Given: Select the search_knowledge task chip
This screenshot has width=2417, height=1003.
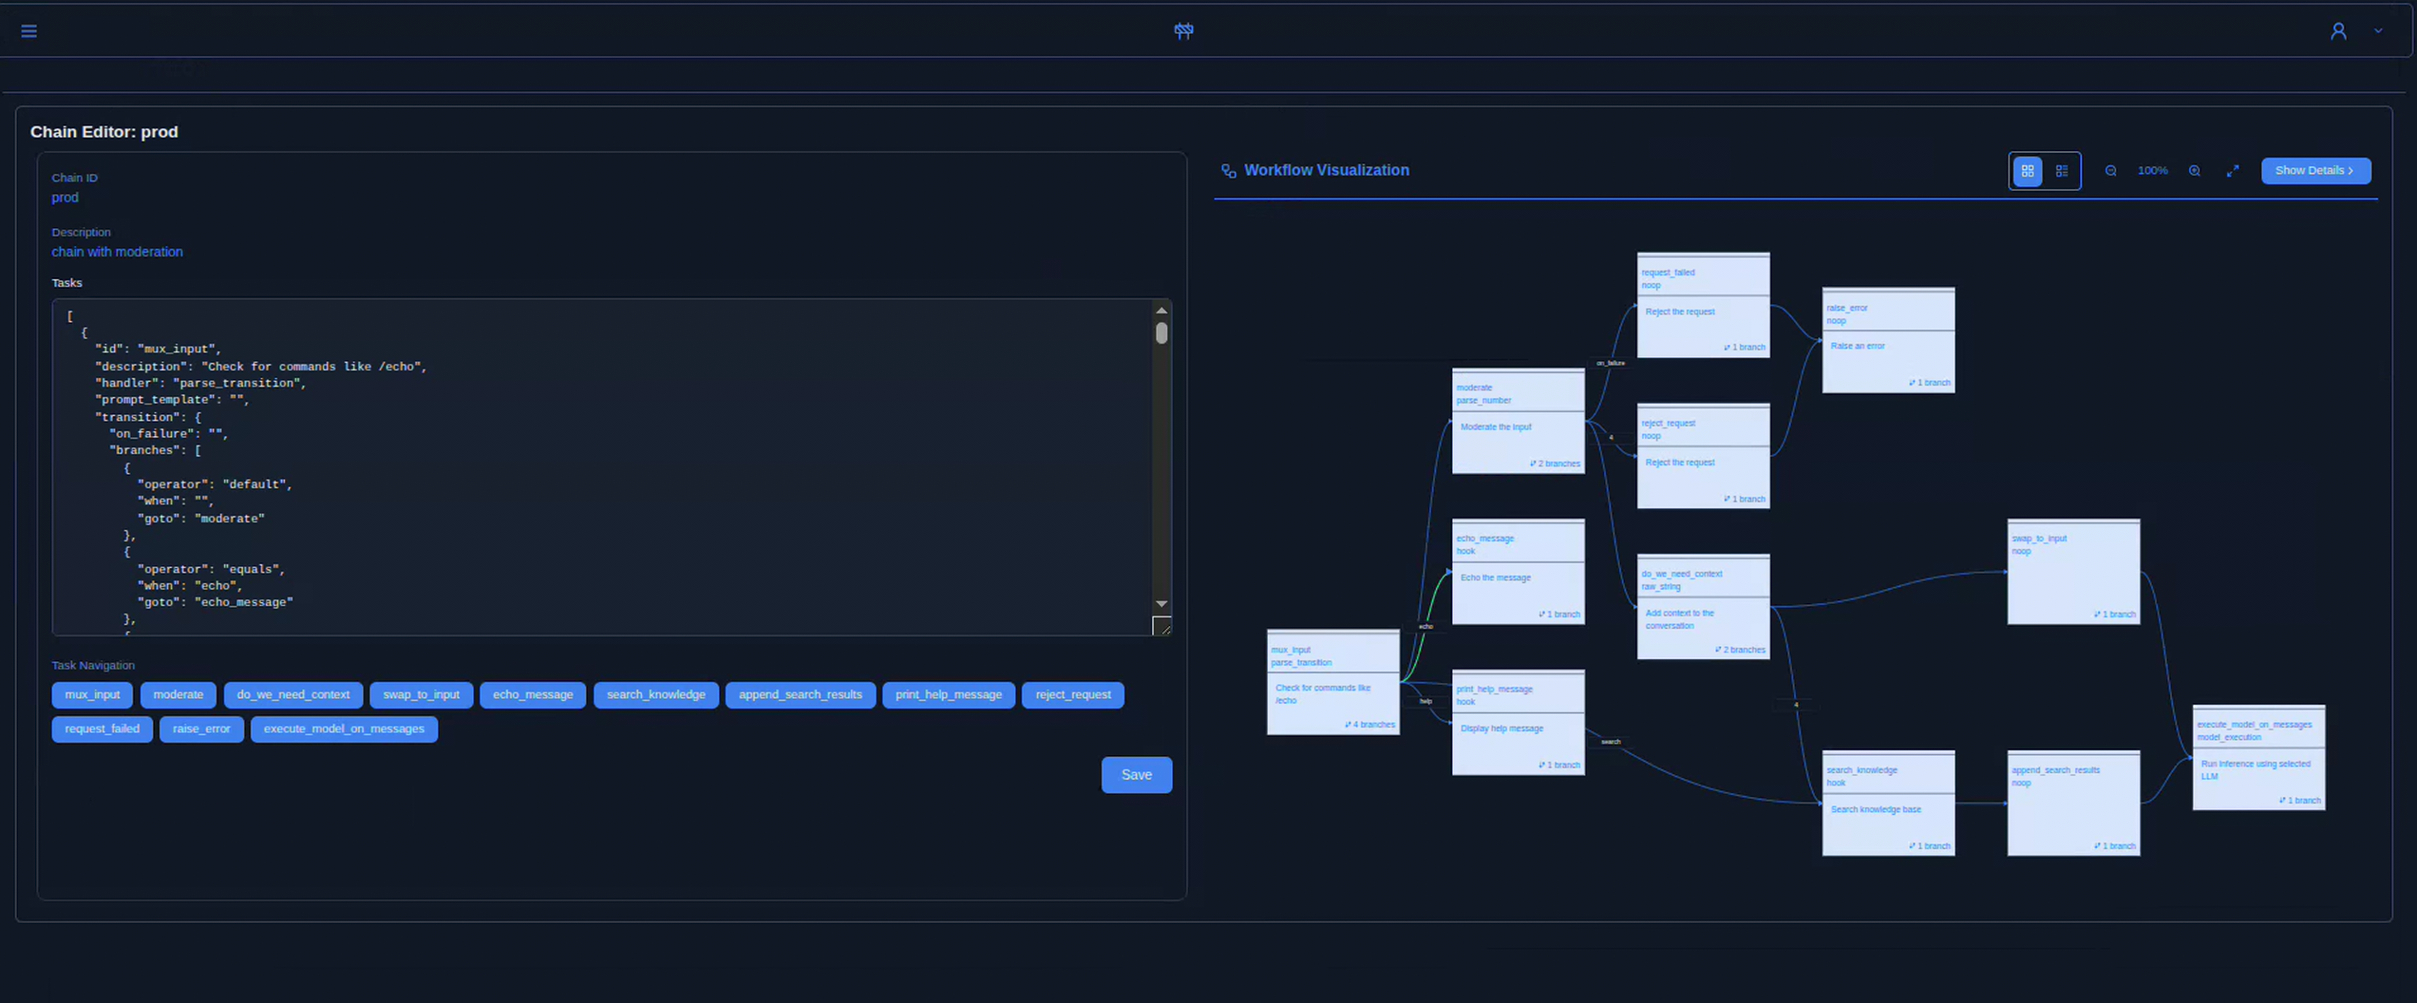Looking at the screenshot, I should point(656,694).
